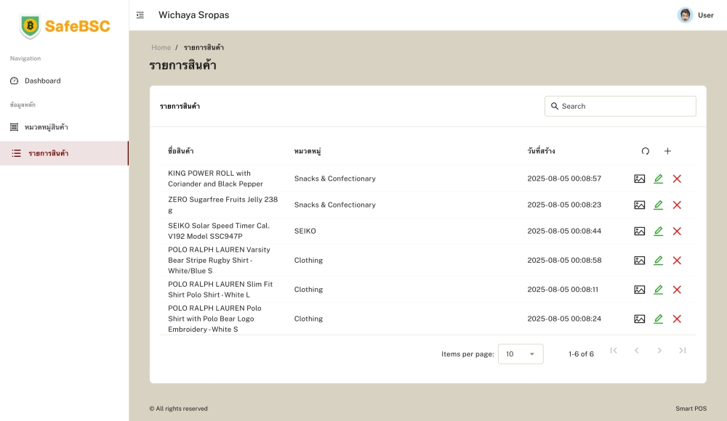727x421 pixels.
Task: Click the Home breadcrumb link
Action: (161, 47)
